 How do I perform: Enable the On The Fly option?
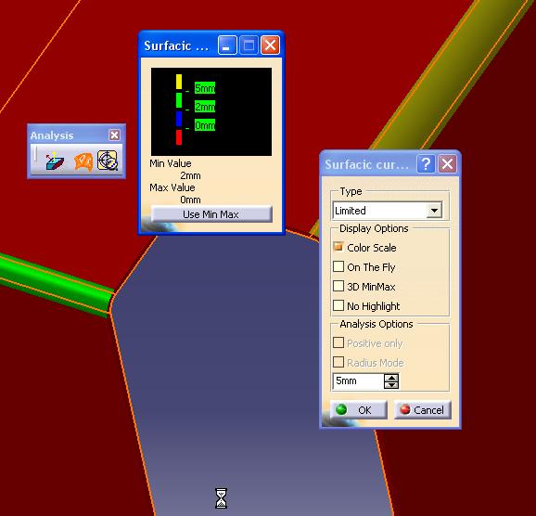[338, 266]
